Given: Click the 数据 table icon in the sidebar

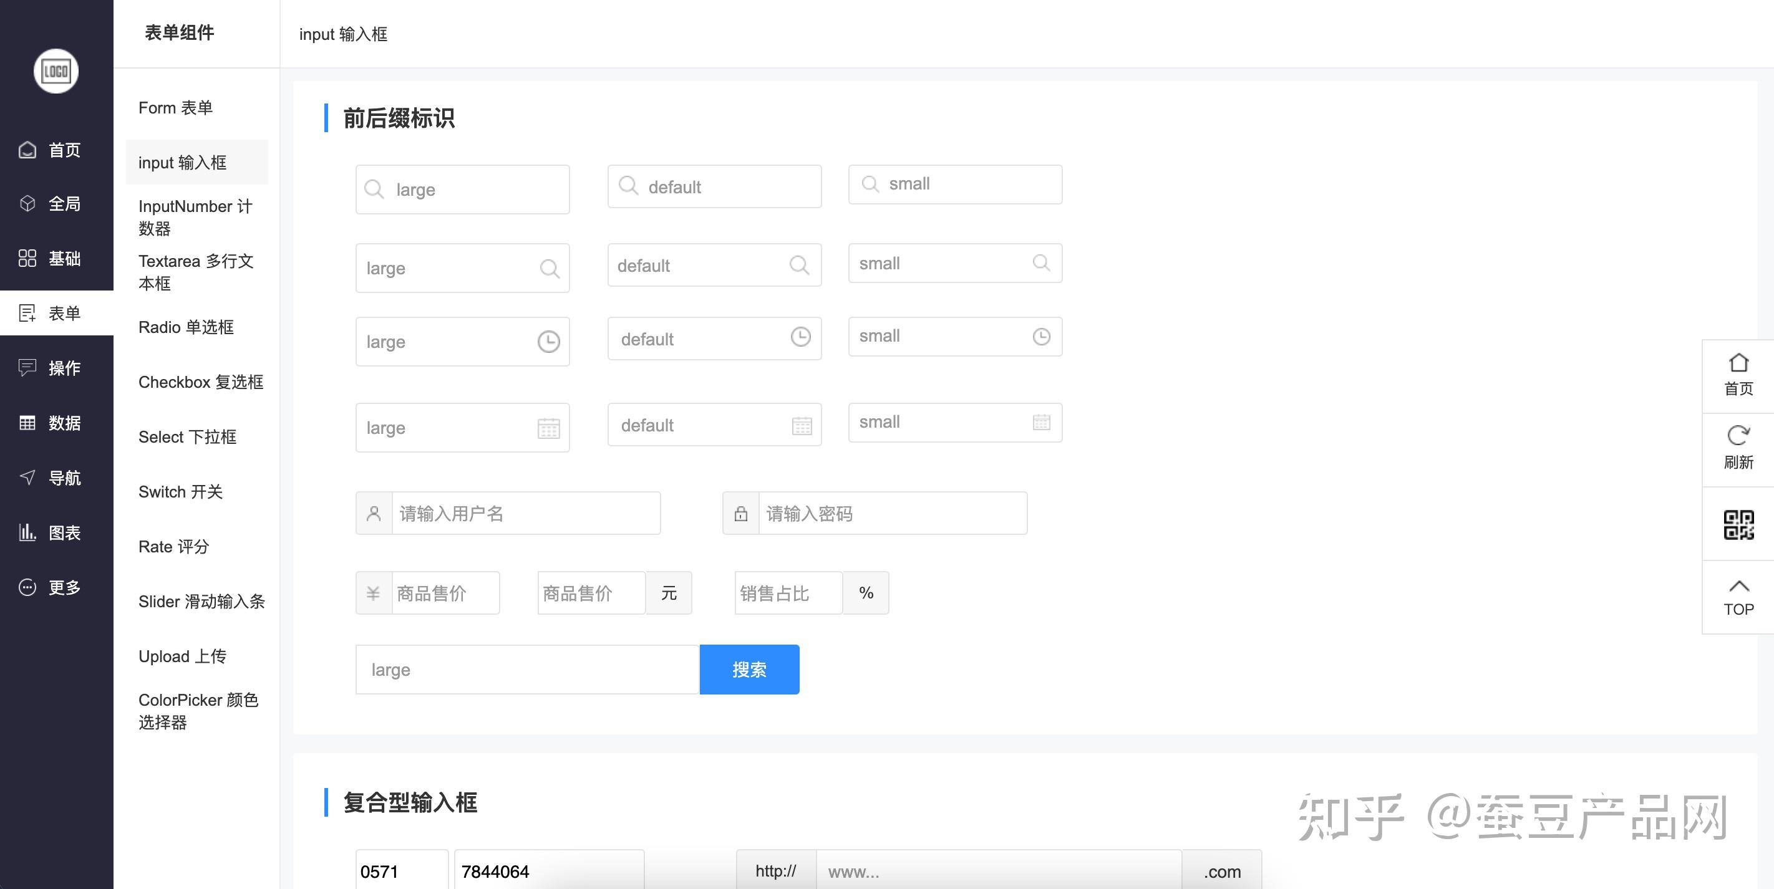Looking at the screenshot, I should [x=27, y=423].
